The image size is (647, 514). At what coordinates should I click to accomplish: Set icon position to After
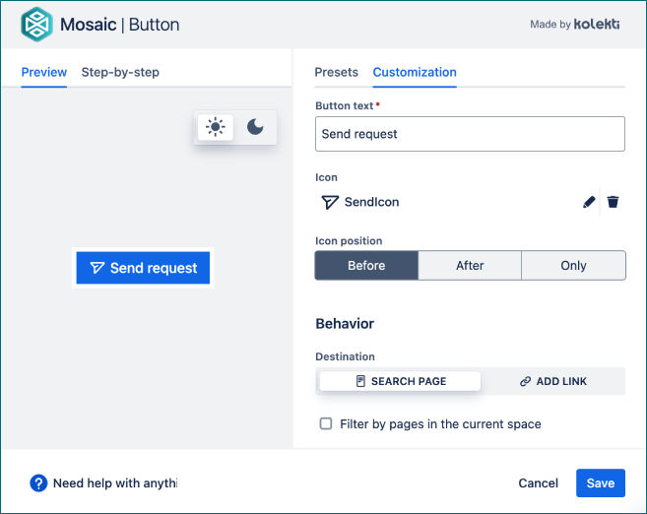coord(470,265)
